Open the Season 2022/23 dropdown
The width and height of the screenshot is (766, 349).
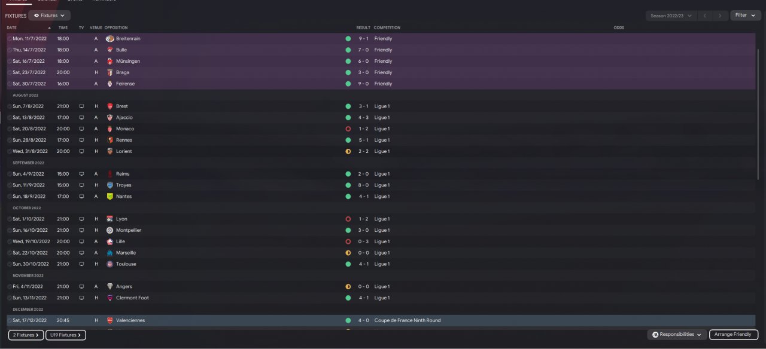tap(671, 16)
